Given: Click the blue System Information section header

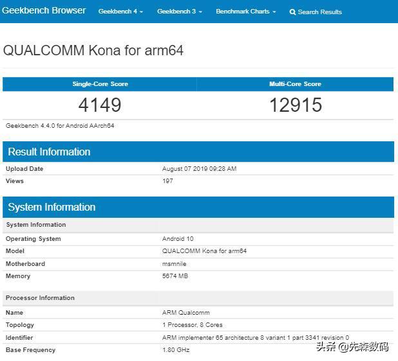Looking at the screenshot, I should 198,207.
